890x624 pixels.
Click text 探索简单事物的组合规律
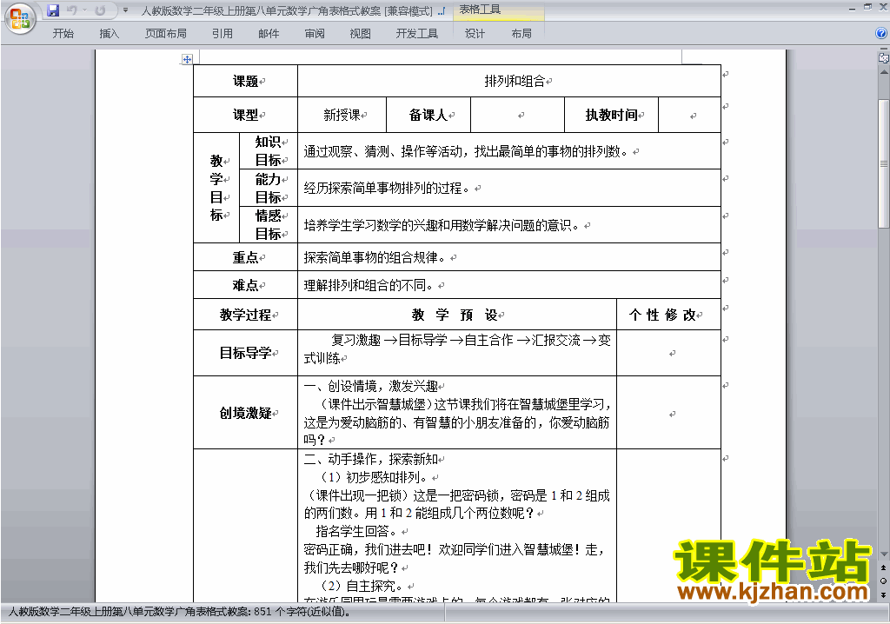pos(375,258)
